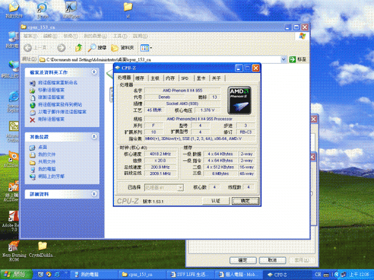Click the Socket AM3 (938) field in CPU-Z
This screenshot has width=374, height=280.
click(x=182, y=104)
